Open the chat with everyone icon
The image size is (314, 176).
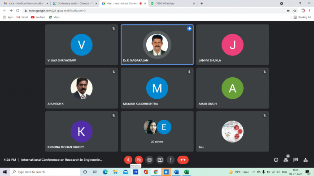tap(296, 160)
